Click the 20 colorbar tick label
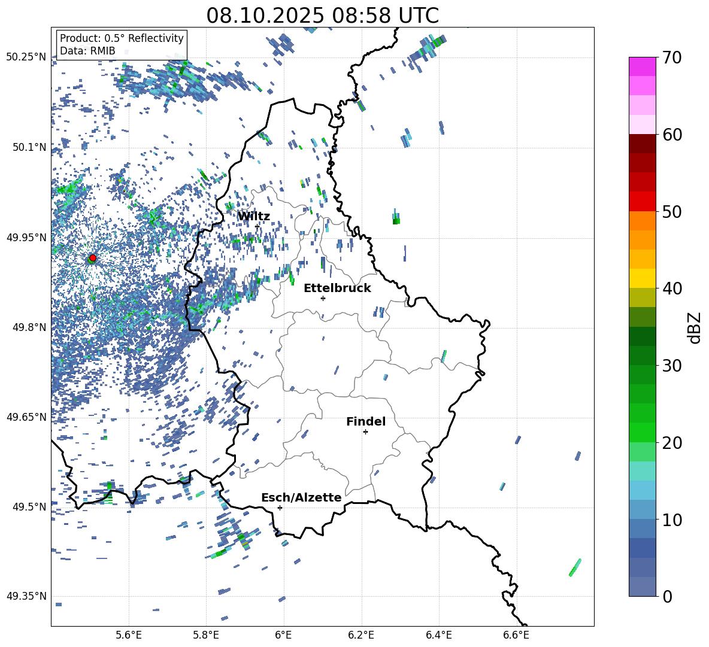709x647 pixels. (x=671, y=442)
